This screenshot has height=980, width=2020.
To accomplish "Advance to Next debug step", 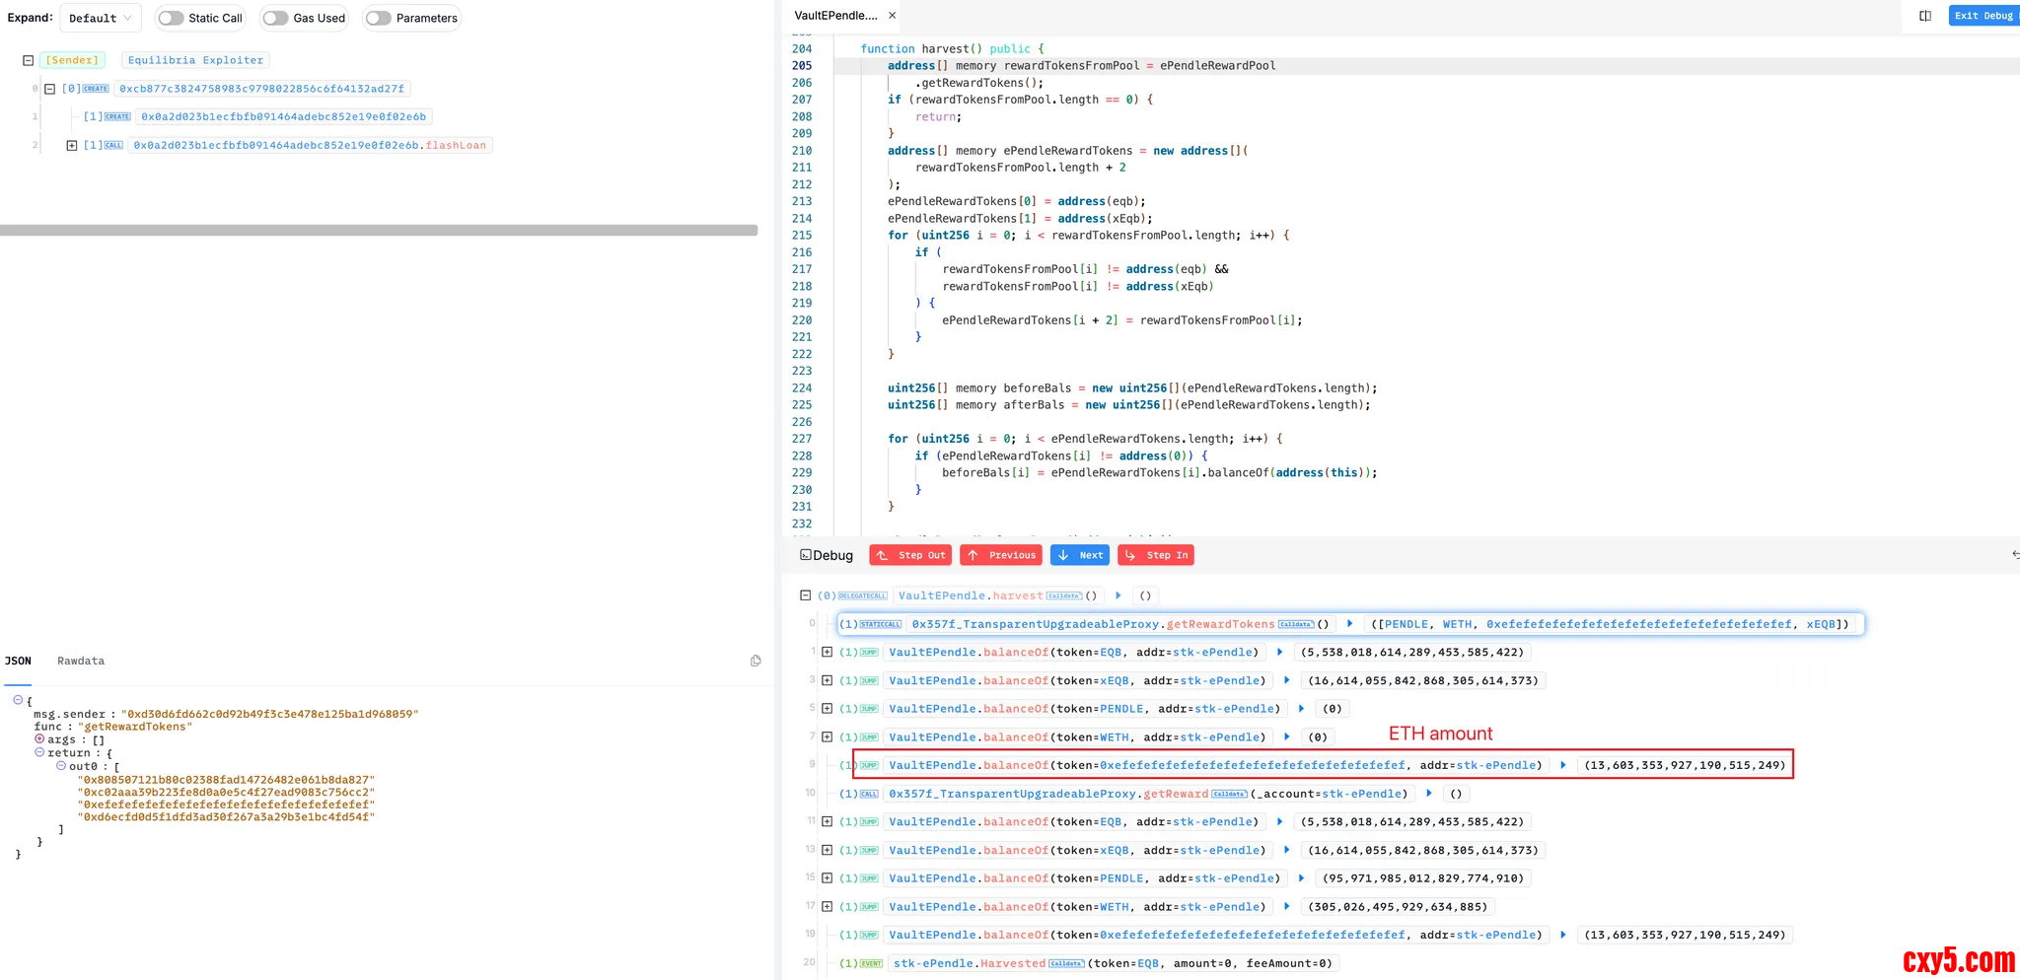I will [x=1080, y=555].
